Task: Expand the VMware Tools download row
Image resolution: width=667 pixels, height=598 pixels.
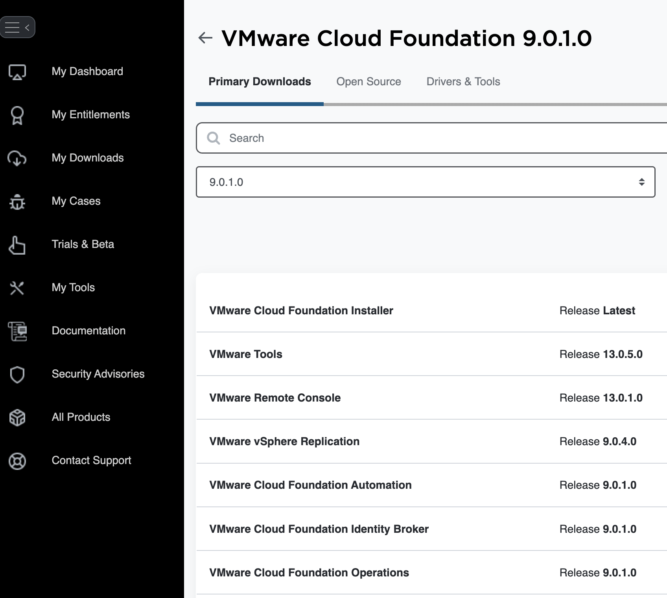Action: pyautogui.click(x=246, y=354)
